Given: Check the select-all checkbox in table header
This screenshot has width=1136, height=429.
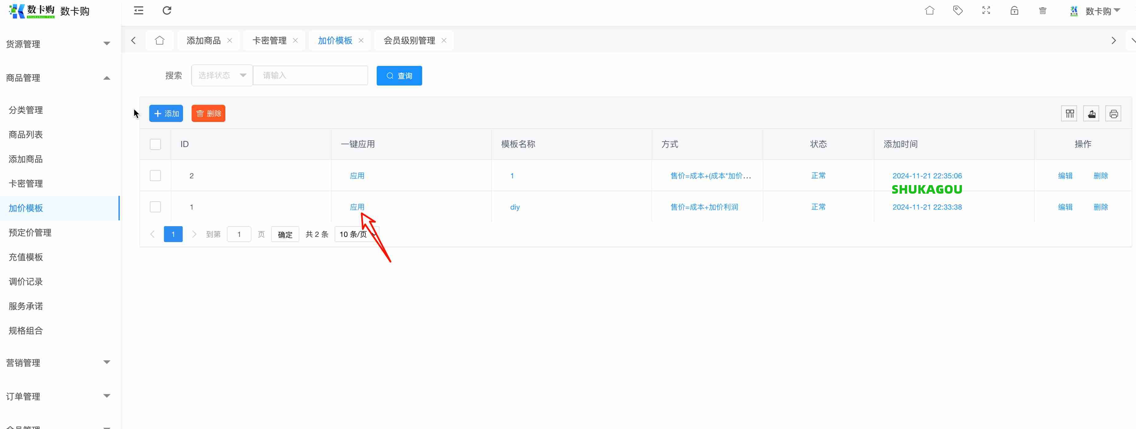Looking at the screenshot, I should point(155,144).
